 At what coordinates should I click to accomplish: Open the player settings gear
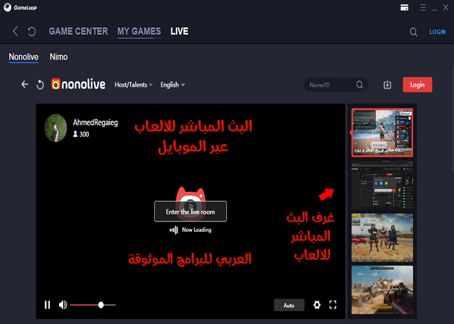point(317,305)
